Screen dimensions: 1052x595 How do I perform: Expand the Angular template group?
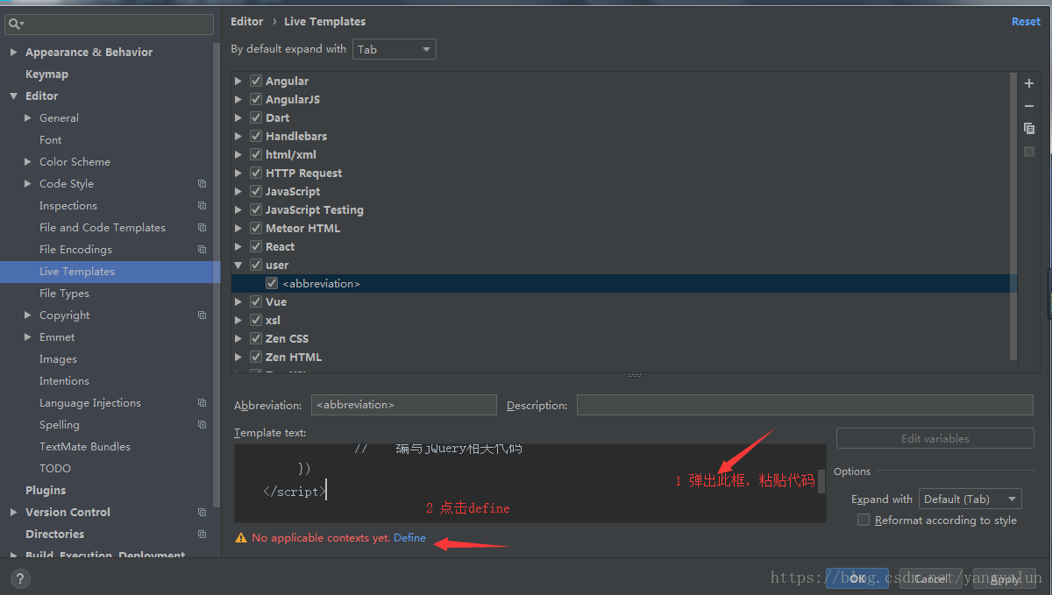click(238, 81)
